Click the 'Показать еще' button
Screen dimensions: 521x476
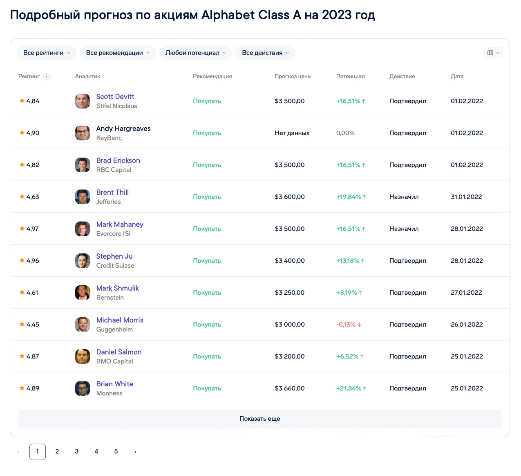pos(260,419)
